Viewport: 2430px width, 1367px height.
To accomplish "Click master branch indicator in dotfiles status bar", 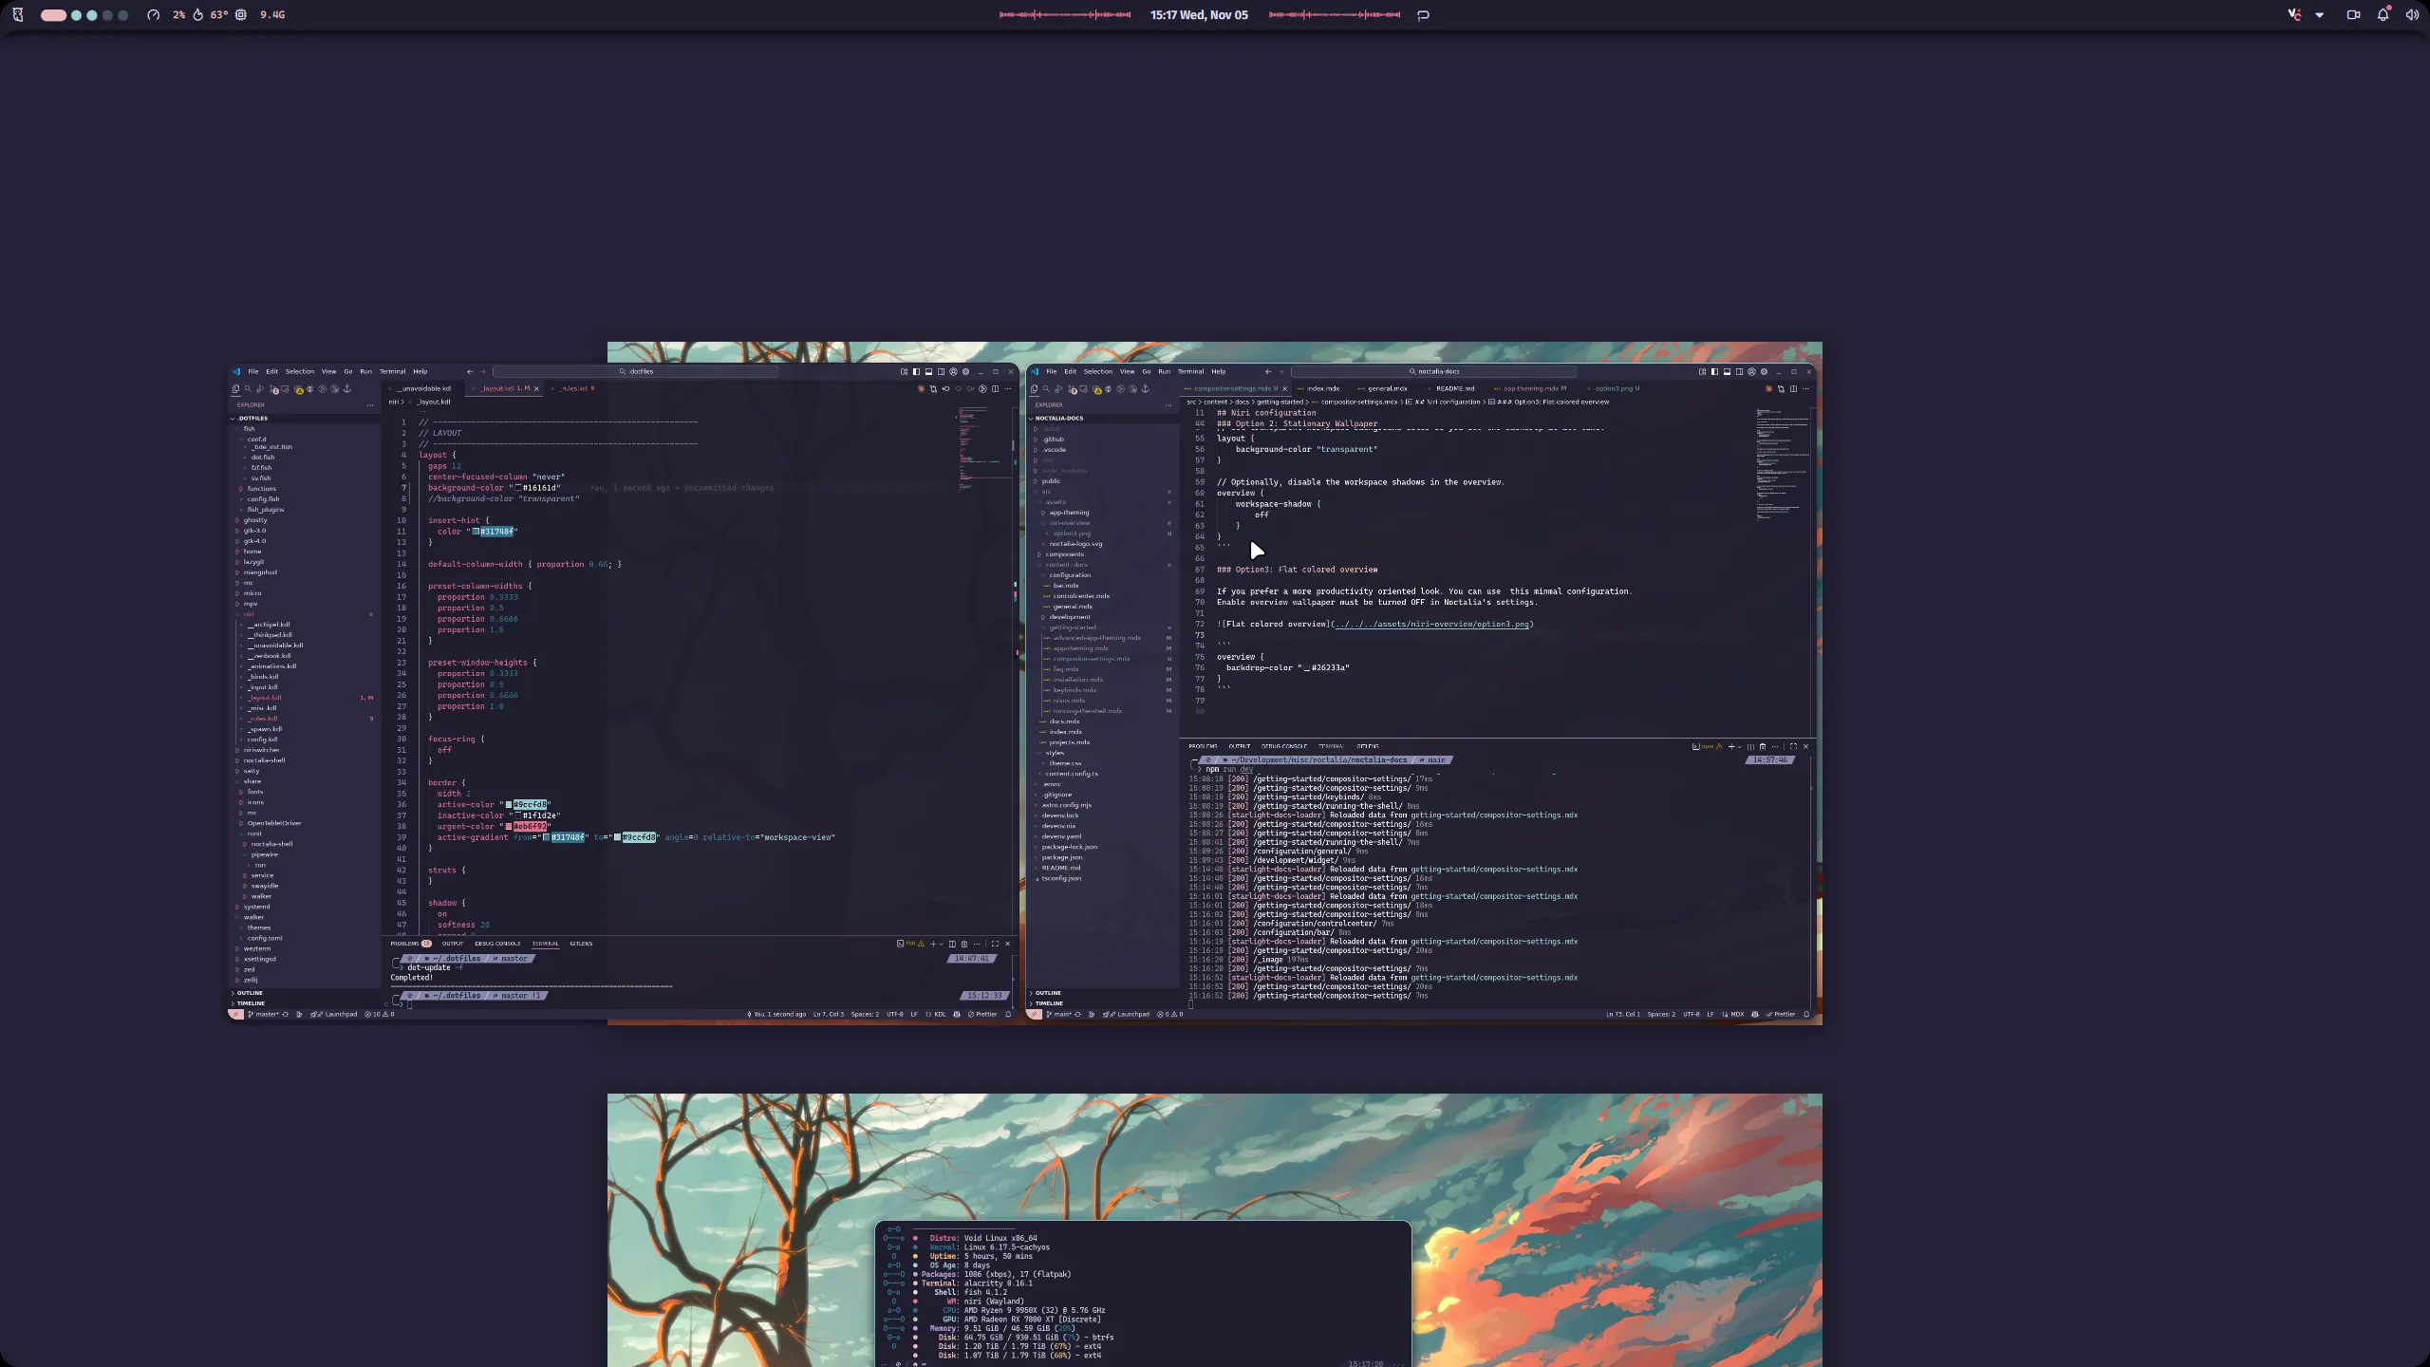I will point(263,1014).
